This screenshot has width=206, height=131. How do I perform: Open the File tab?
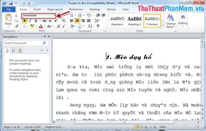pos(9,9)
